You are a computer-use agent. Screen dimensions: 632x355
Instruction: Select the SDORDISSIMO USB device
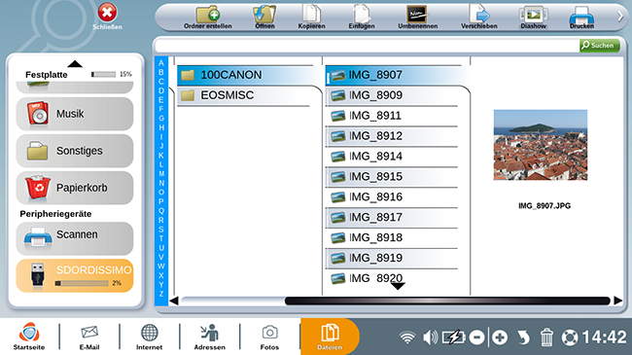[x=75, y=275]
